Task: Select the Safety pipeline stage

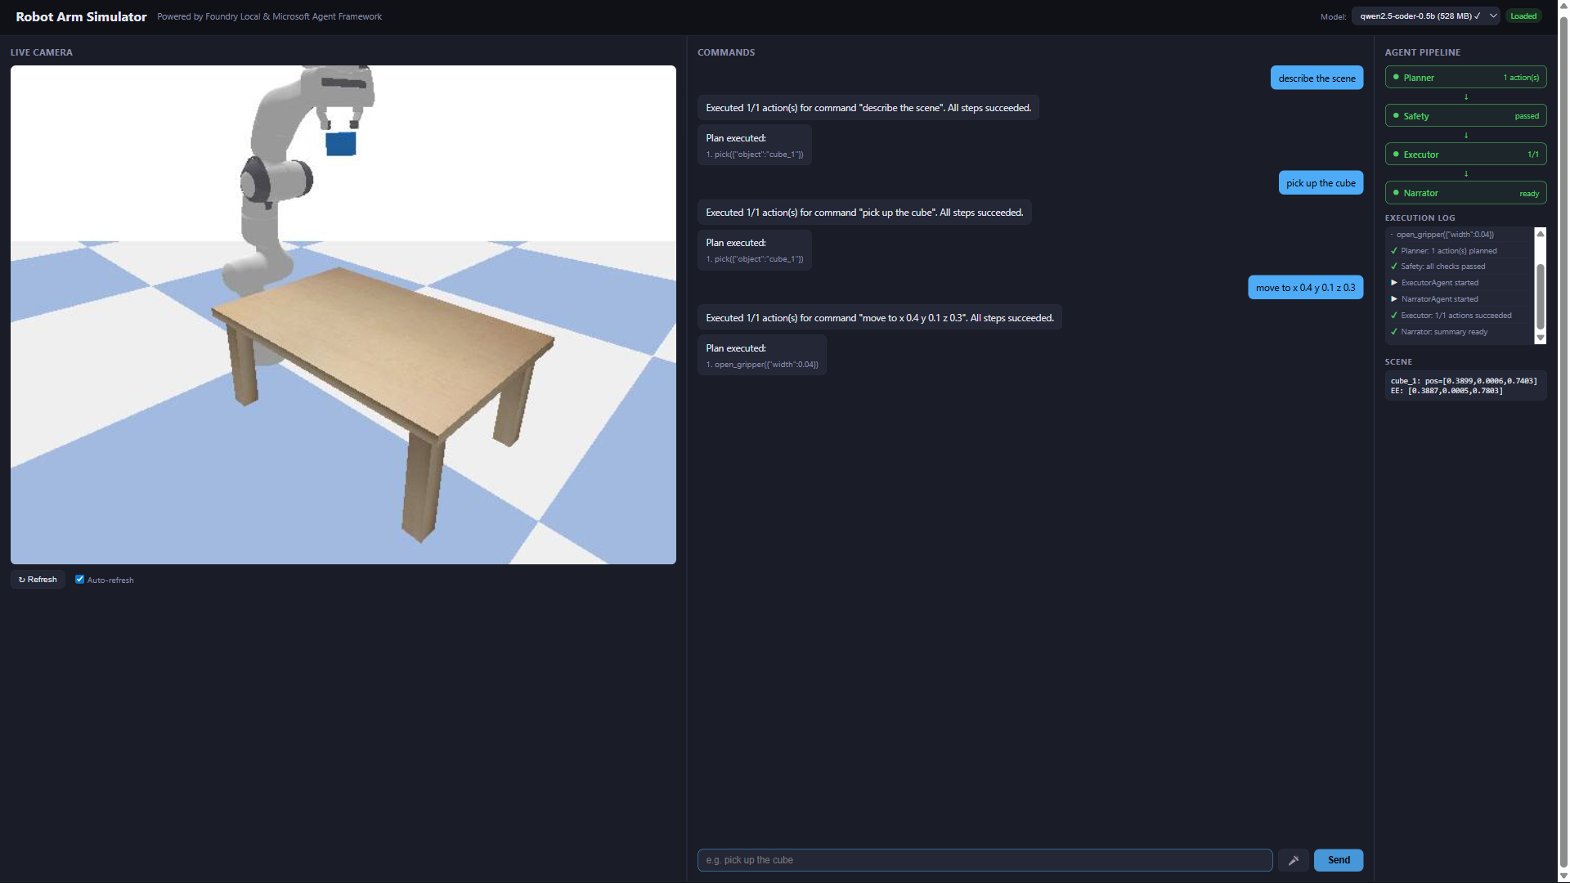Action: pyautogui.click(x=1465, y=116)
